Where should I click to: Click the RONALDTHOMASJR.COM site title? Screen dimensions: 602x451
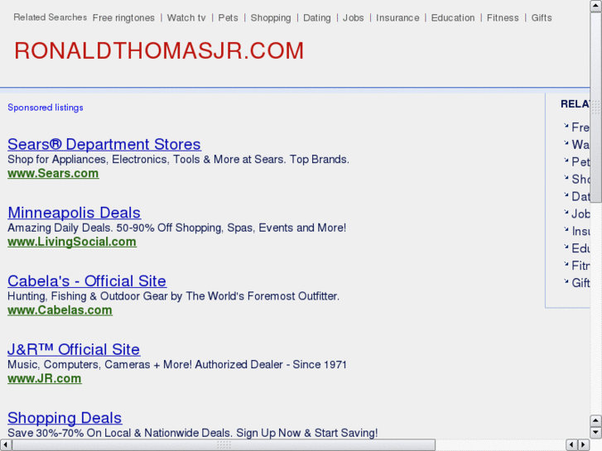159,50
